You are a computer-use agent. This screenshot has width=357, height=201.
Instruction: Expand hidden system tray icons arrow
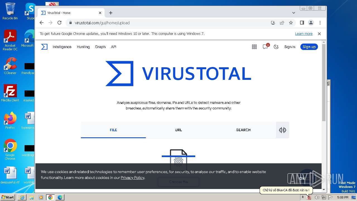pyautogui.click(x=303, y=197)
